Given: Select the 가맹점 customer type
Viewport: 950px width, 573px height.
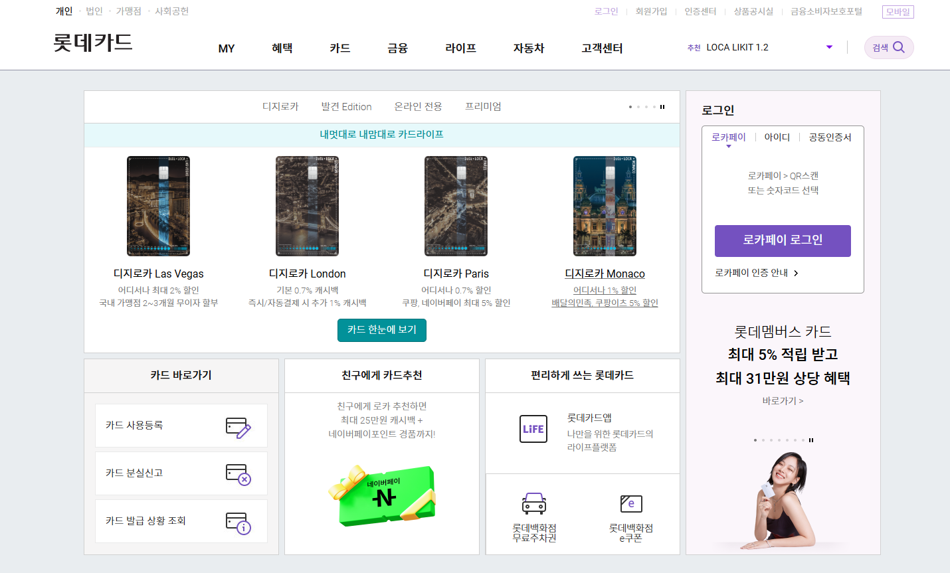Looking at the screenshot, I should pos(129,11).
